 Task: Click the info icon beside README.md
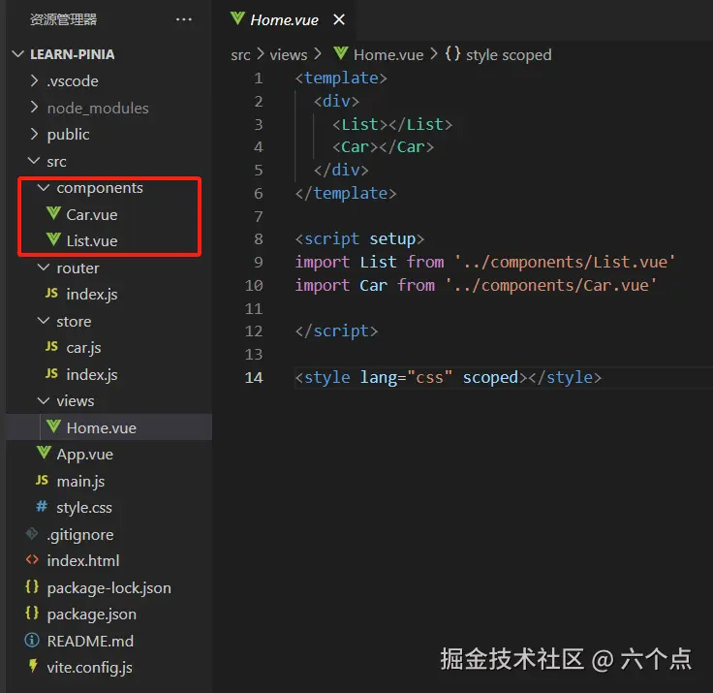(x=32, y=641)
